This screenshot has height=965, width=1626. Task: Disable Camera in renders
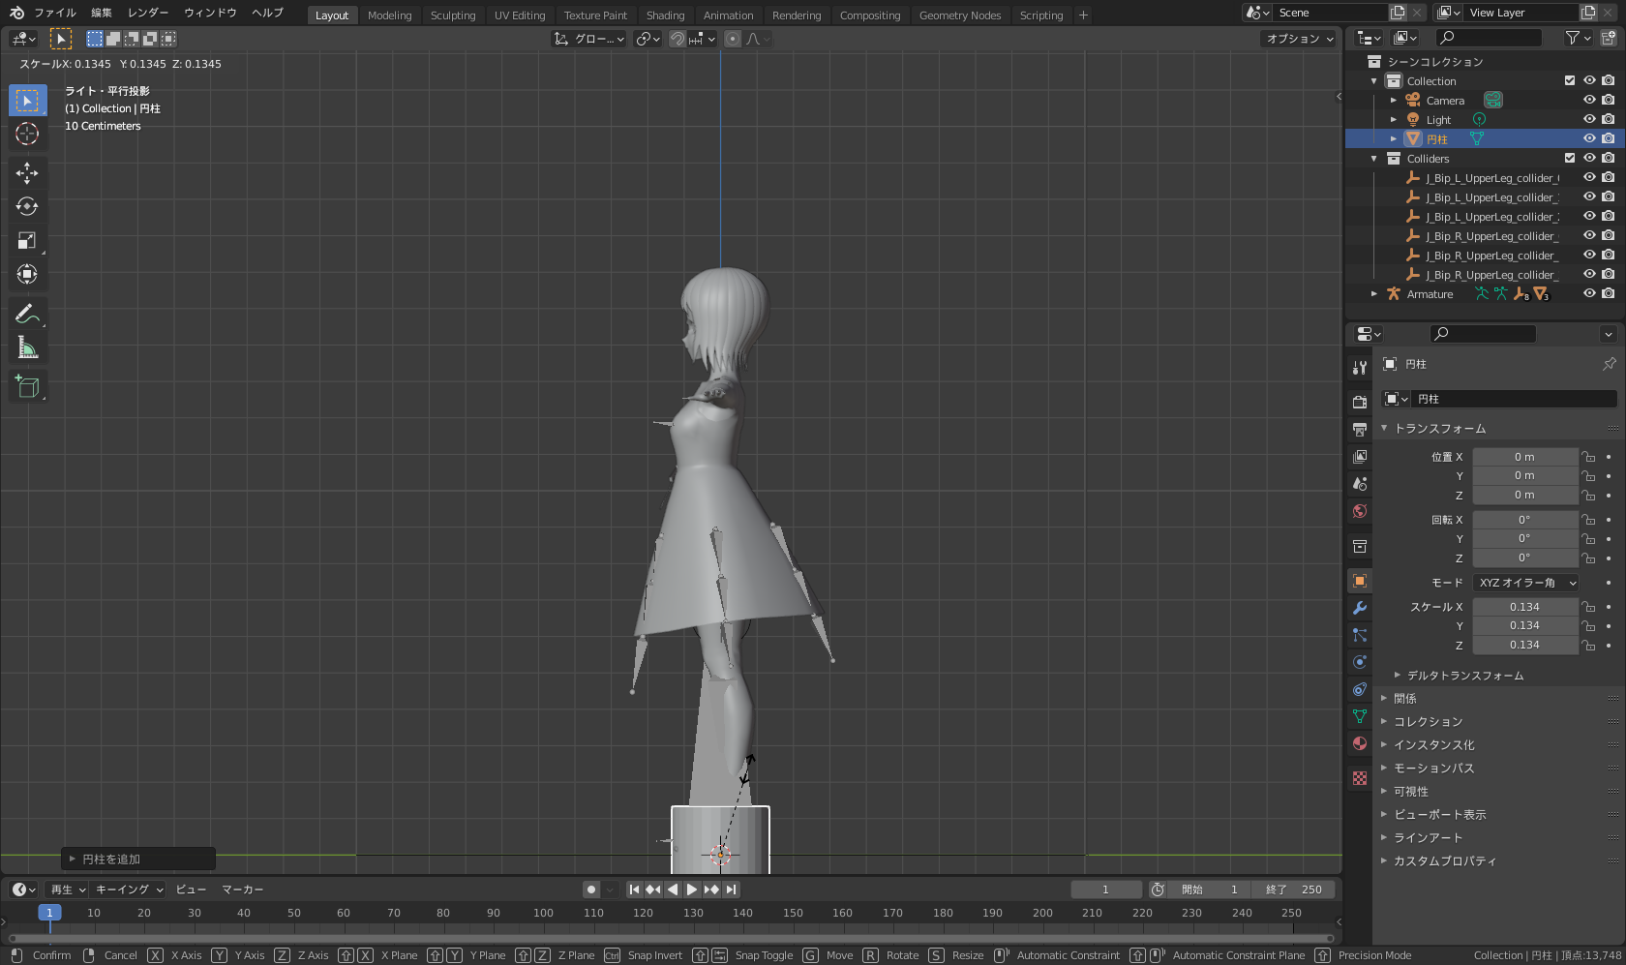(x=1608, y=100)
